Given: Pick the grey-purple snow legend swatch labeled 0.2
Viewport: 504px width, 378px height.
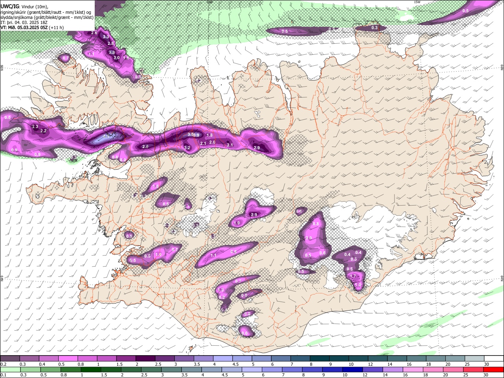Looking at the screenshot, I should tap(10, 359).
